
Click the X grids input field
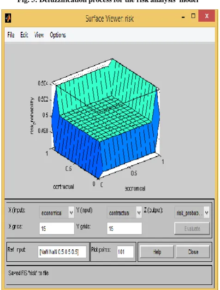click(x=57, y=228)
